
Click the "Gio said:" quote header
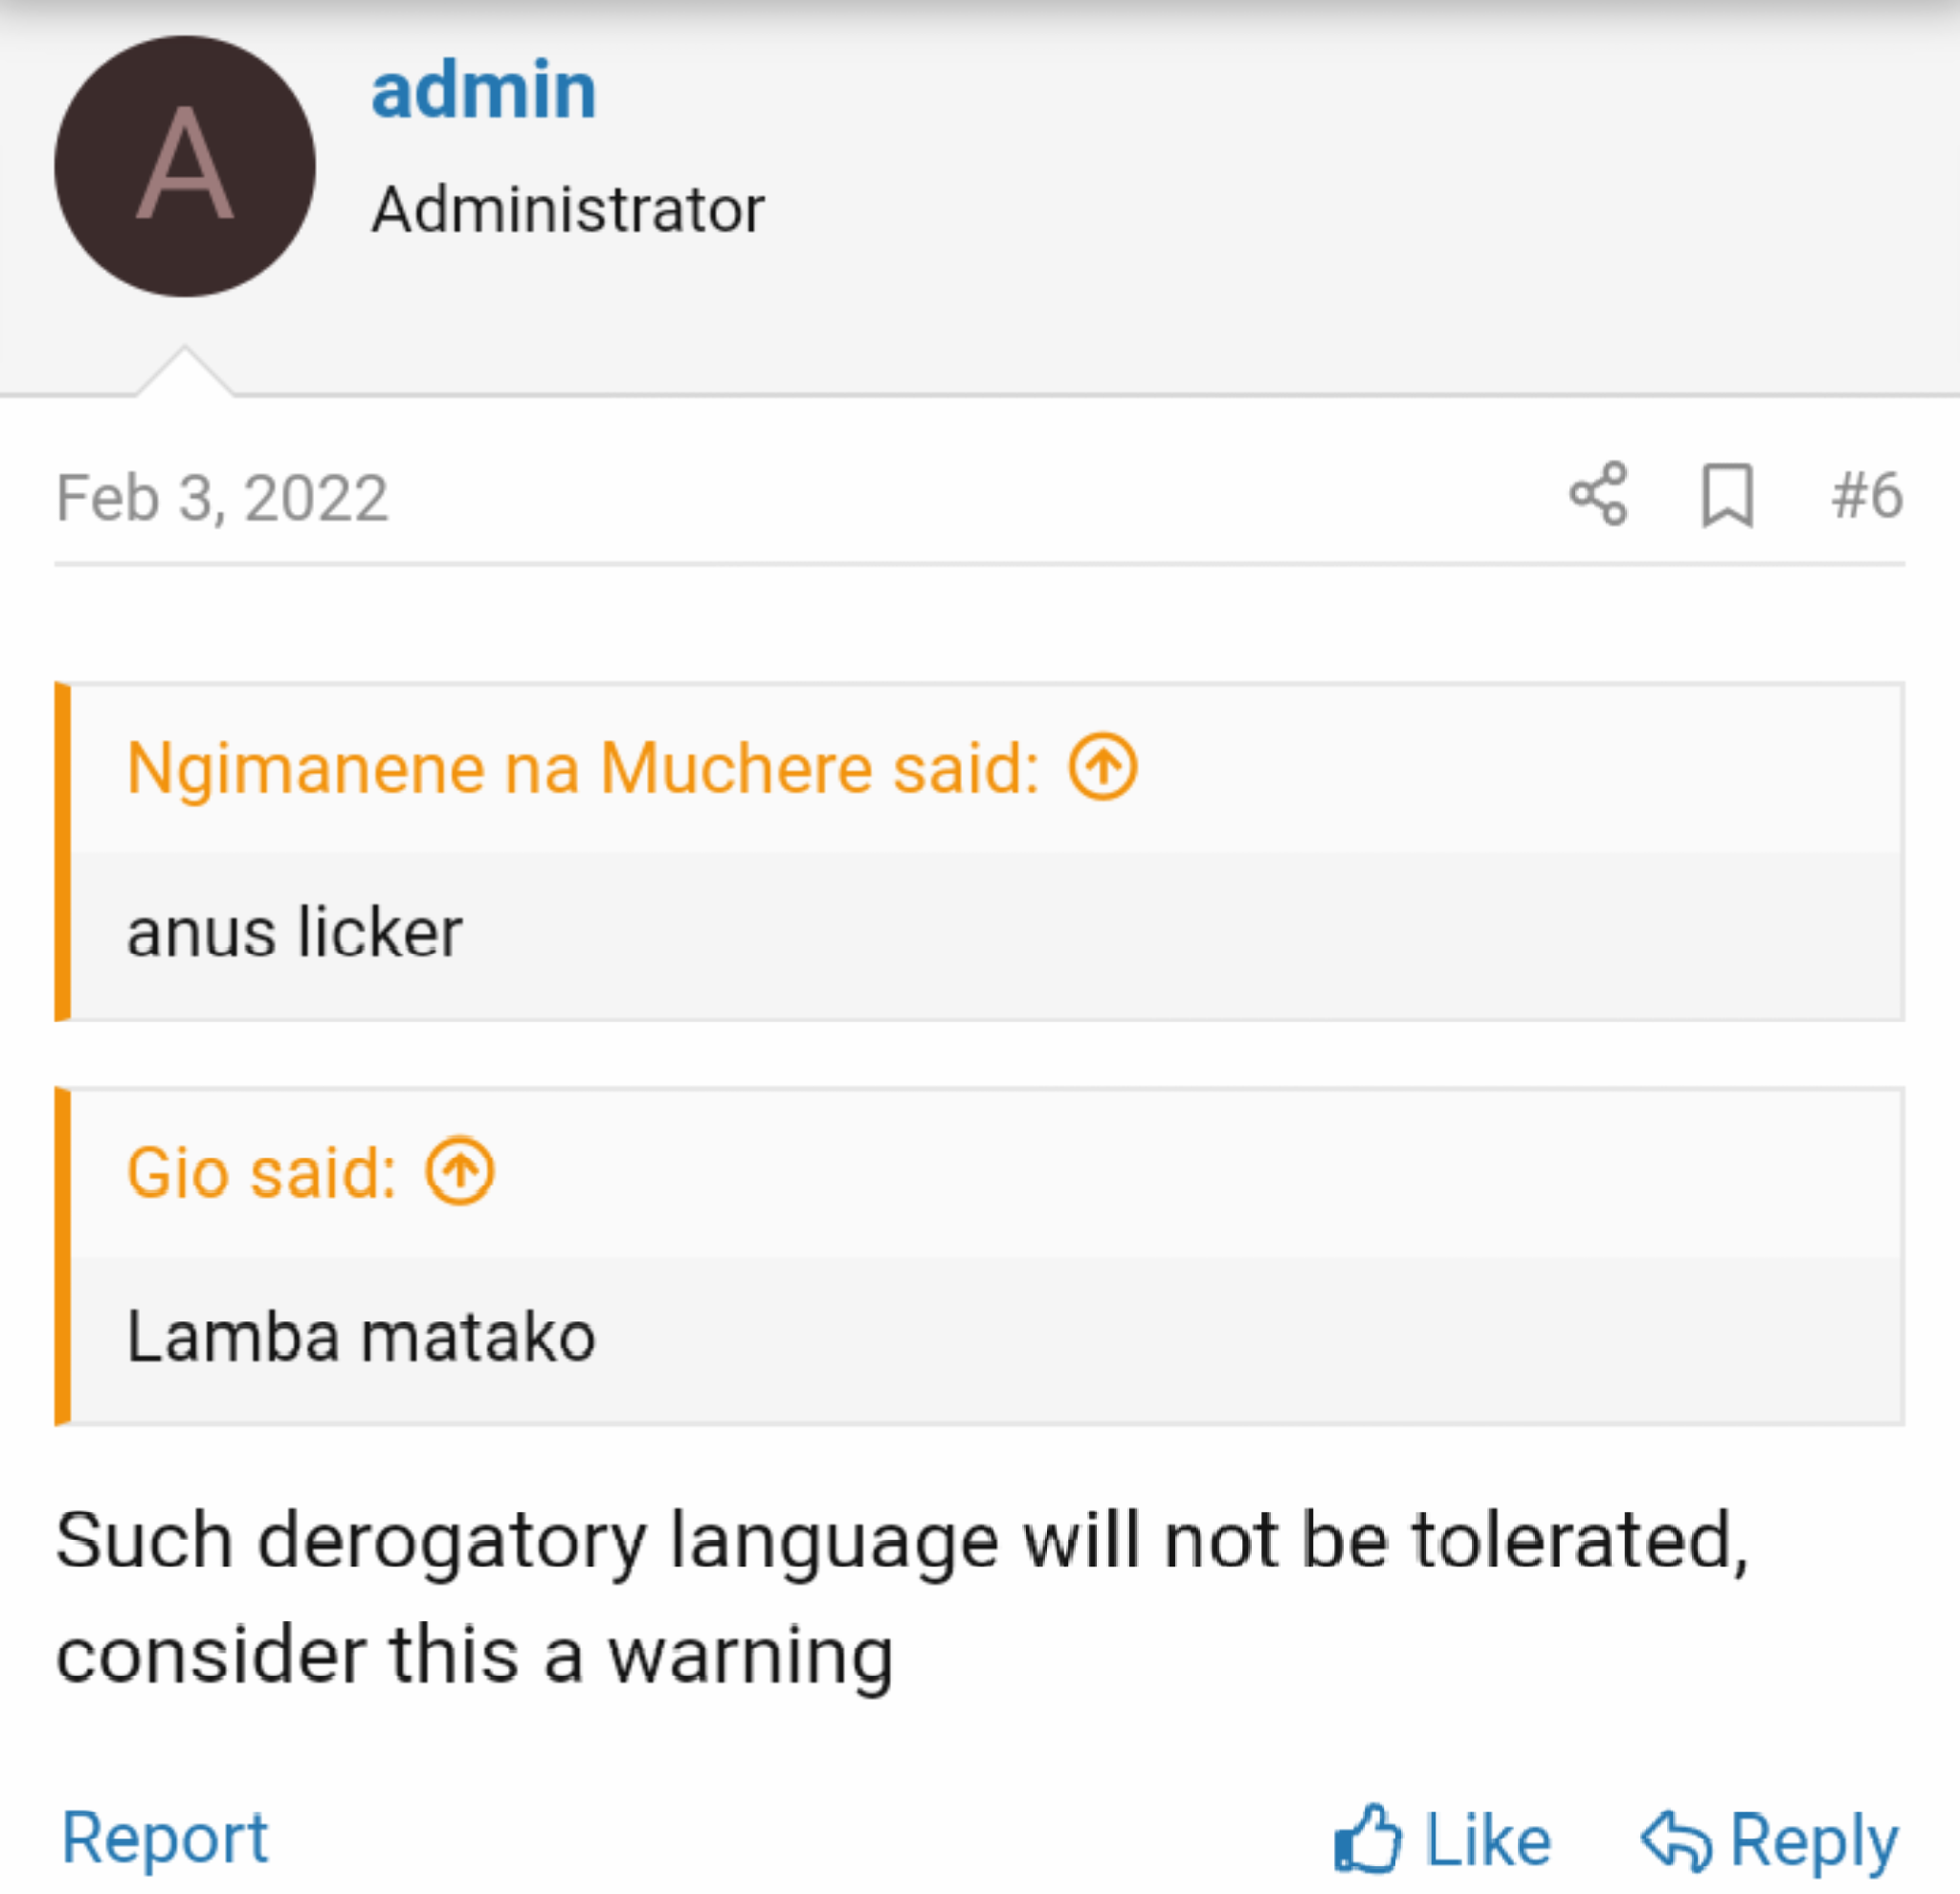(x=262, y=1172)
